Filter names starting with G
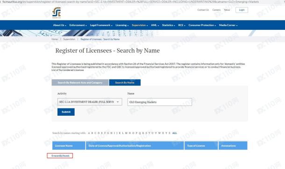 (x=108, y=133)
